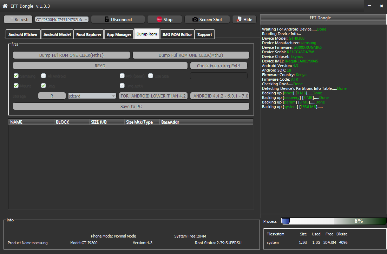Click the Hide button icon
This screenshot has width=387, height=254.
coord(239,19)
